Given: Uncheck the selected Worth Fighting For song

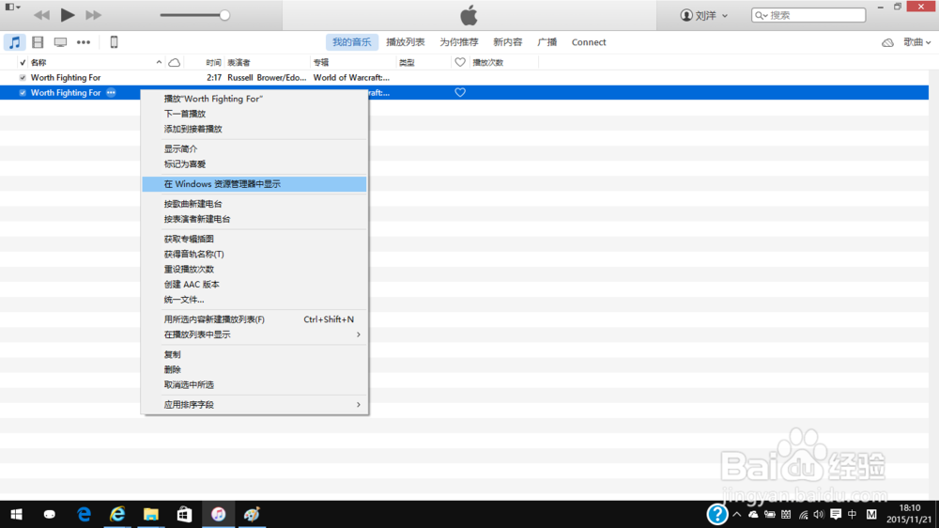Looking at the screenshot, I should click(23, 93).
